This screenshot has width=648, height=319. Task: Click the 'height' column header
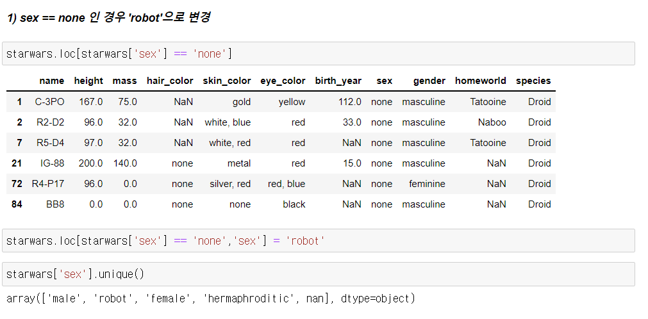tap(88, 81)
